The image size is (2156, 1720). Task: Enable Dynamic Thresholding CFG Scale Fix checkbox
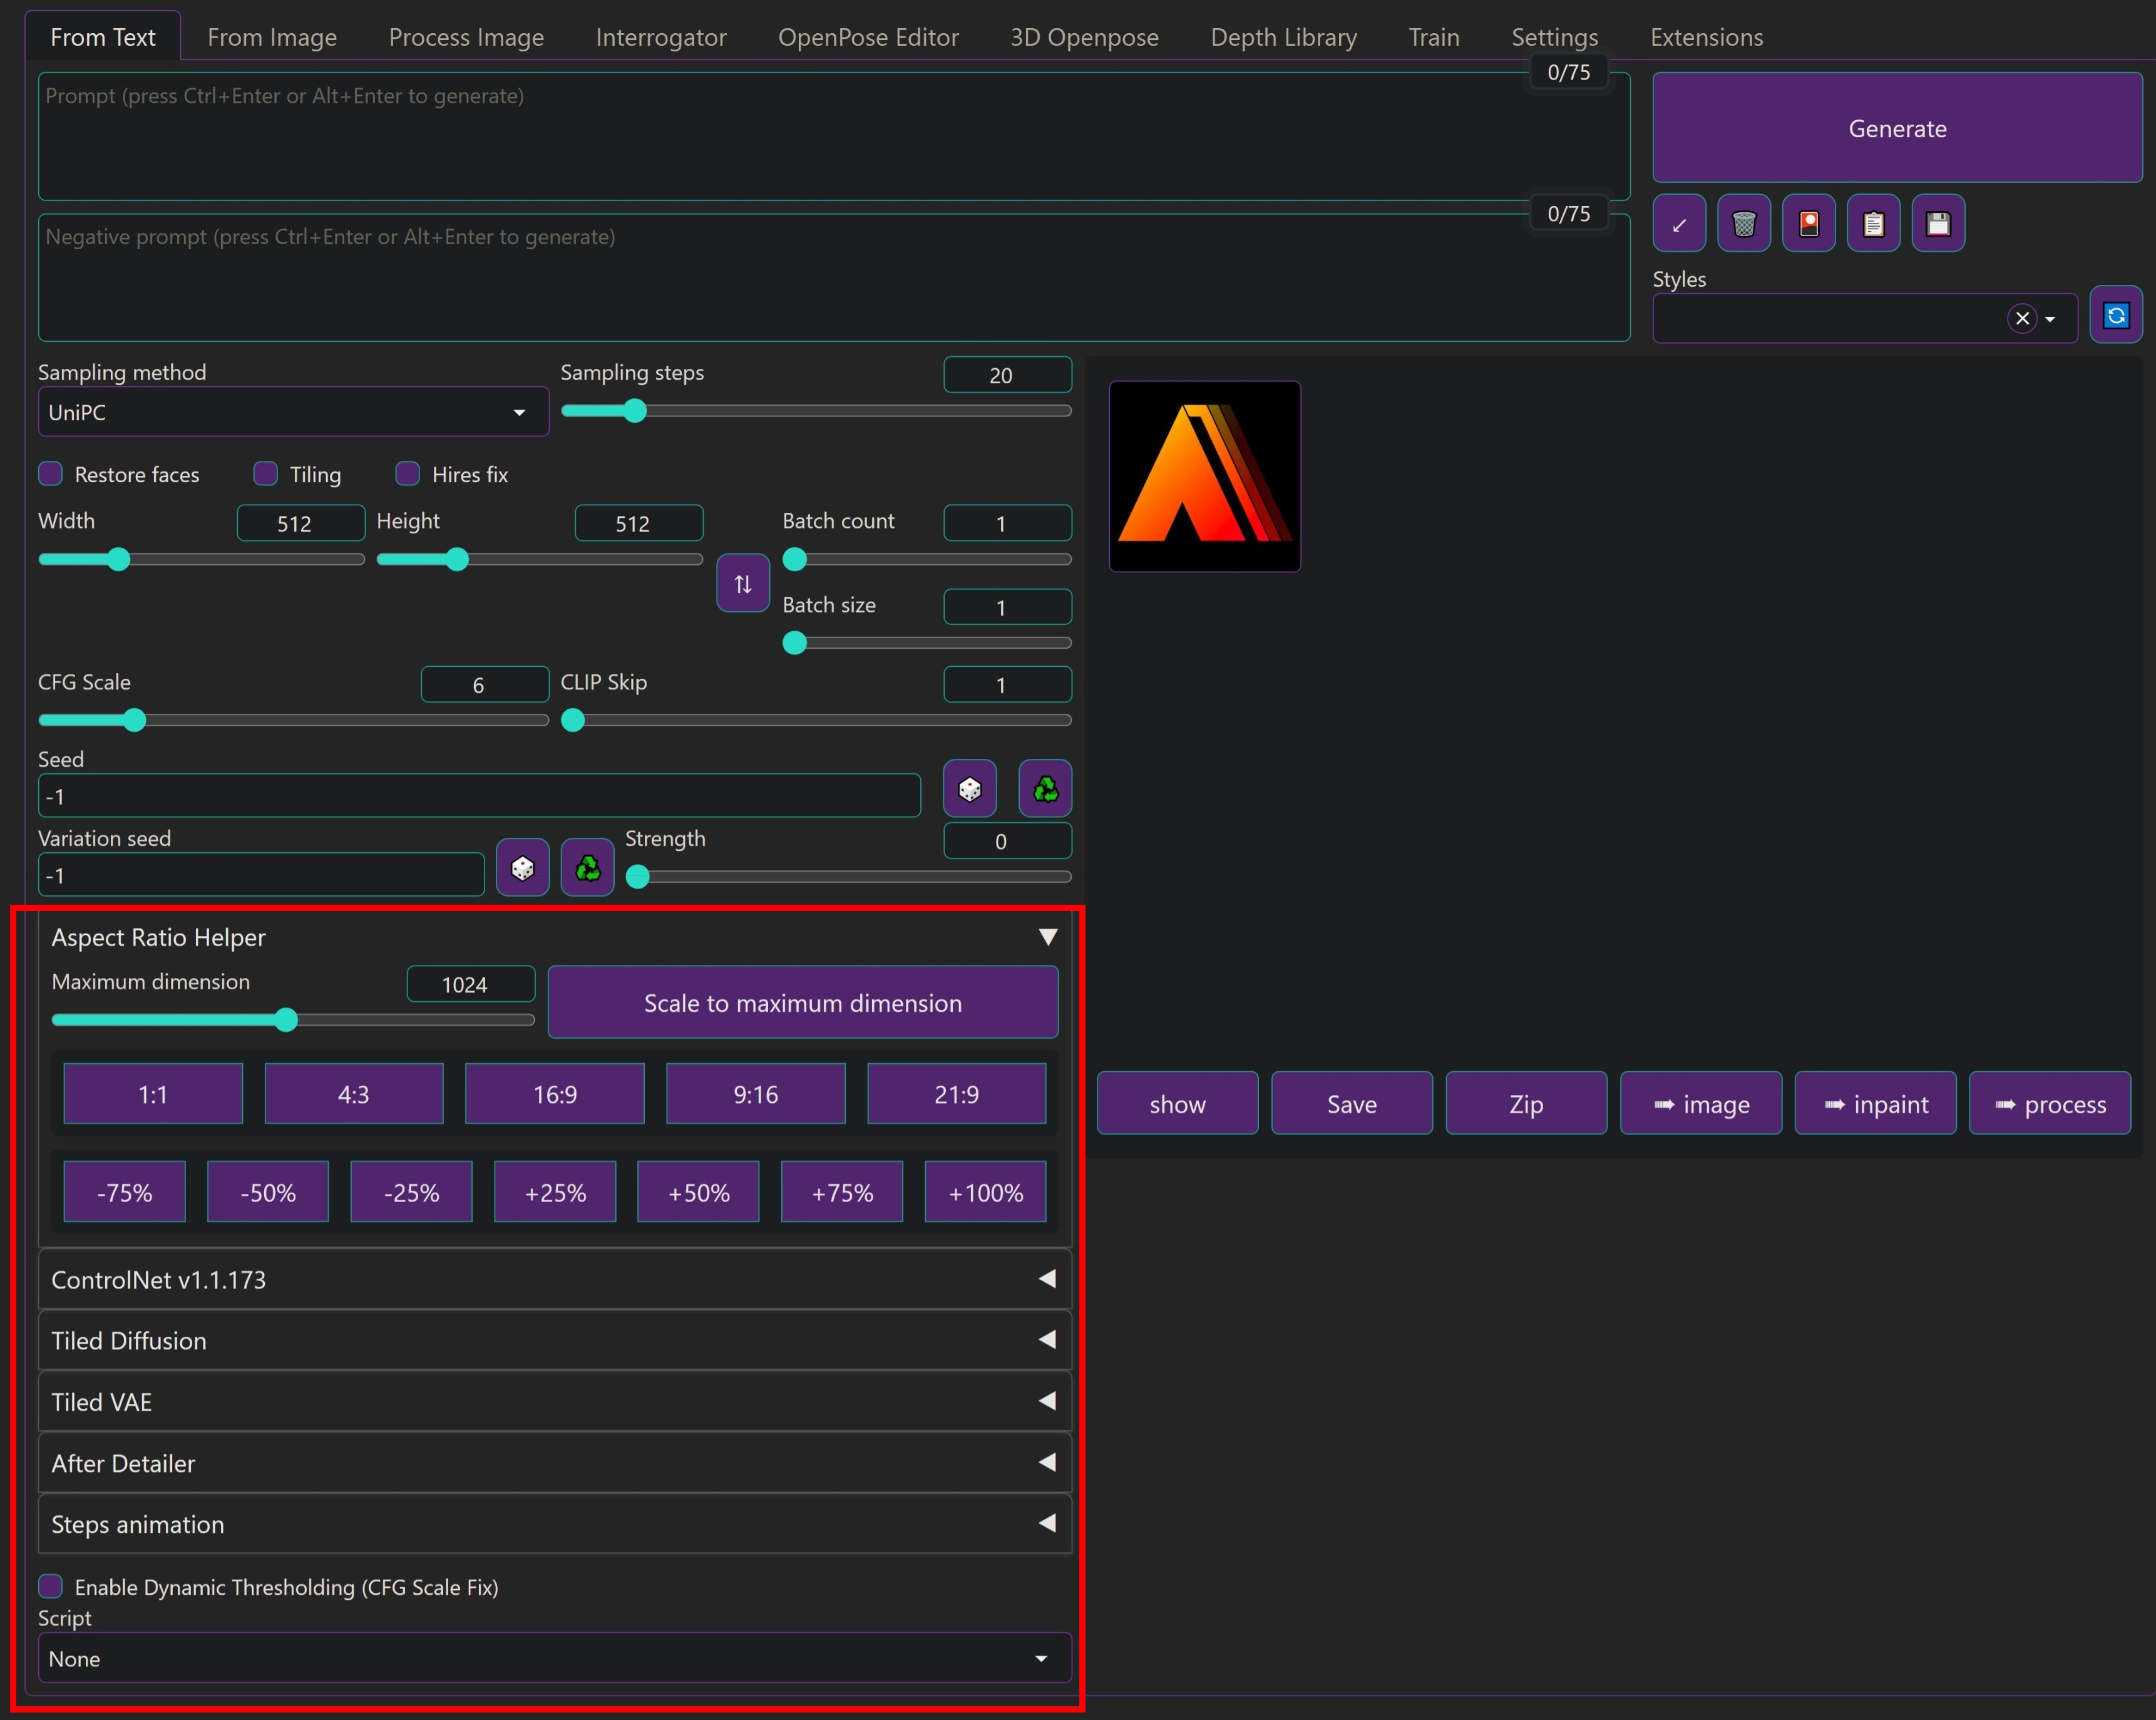(51, 1586)
